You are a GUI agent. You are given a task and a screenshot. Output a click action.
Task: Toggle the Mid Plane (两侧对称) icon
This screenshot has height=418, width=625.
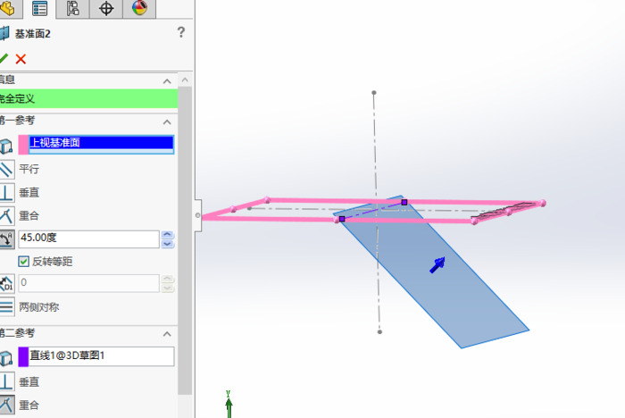click(6, 306)
